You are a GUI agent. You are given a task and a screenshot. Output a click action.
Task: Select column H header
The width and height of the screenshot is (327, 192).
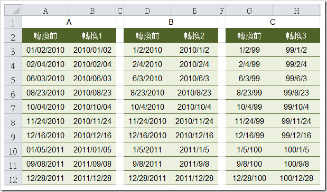coord(296,10)
